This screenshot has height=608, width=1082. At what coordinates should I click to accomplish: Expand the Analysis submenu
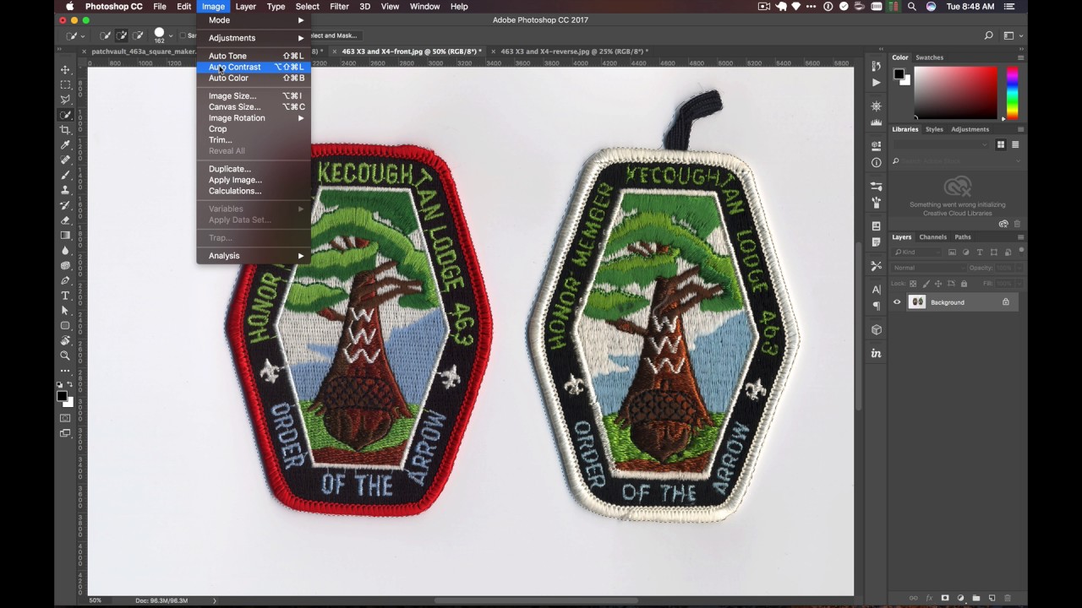tap(254, 256)
